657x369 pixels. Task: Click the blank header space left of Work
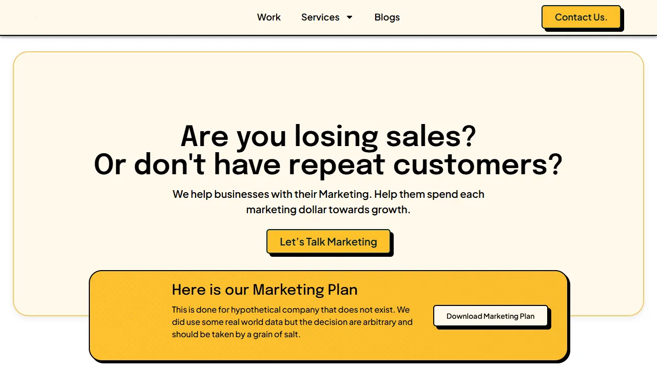(128, 17)
